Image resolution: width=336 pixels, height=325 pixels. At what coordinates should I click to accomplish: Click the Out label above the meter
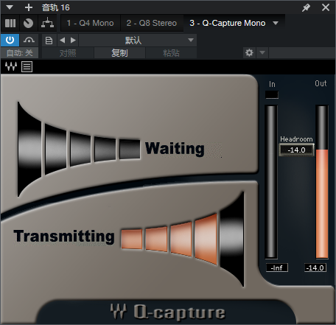click(321, 83)
